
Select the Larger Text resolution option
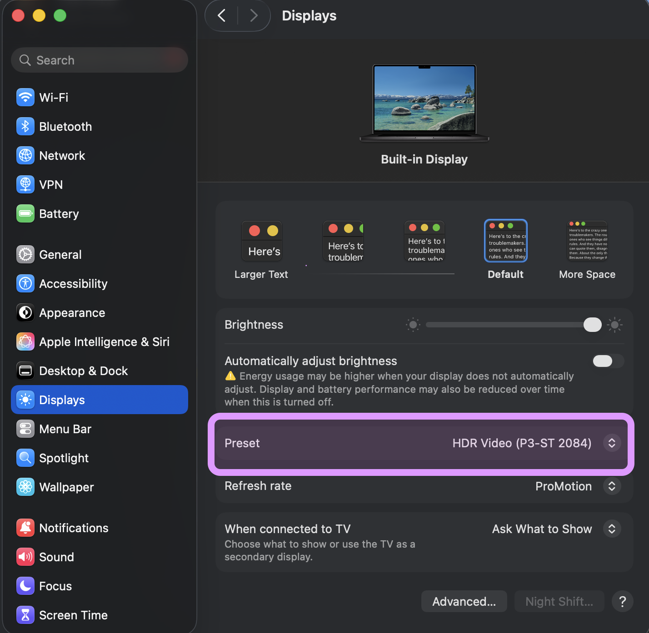coord(262,250)
